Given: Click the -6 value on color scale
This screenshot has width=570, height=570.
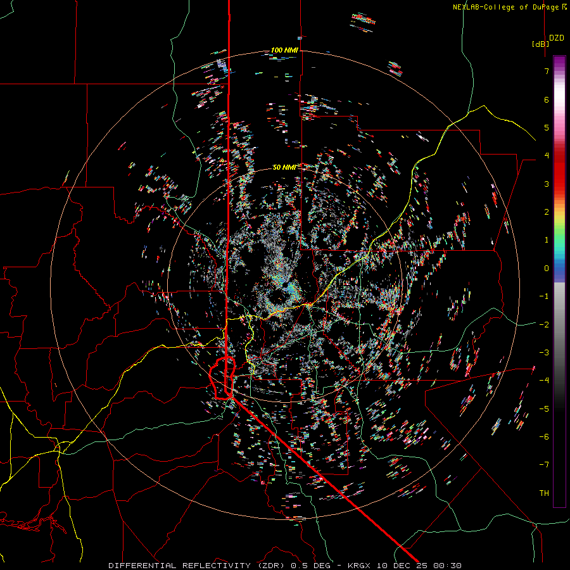Looking at the screenshot, I should (x=544, y=437).
